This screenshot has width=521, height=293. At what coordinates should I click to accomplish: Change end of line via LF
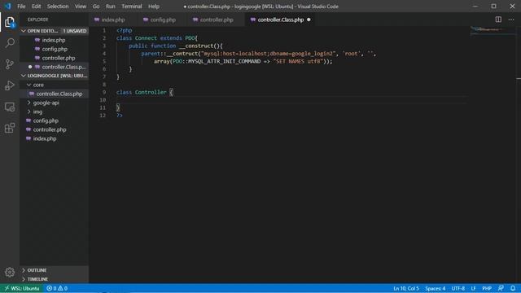(473, 288)
